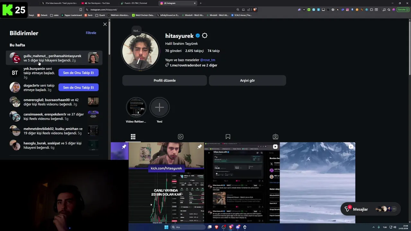
Task: Click the Brave shields icon in address bar
Action: click(x=255, y=10)
